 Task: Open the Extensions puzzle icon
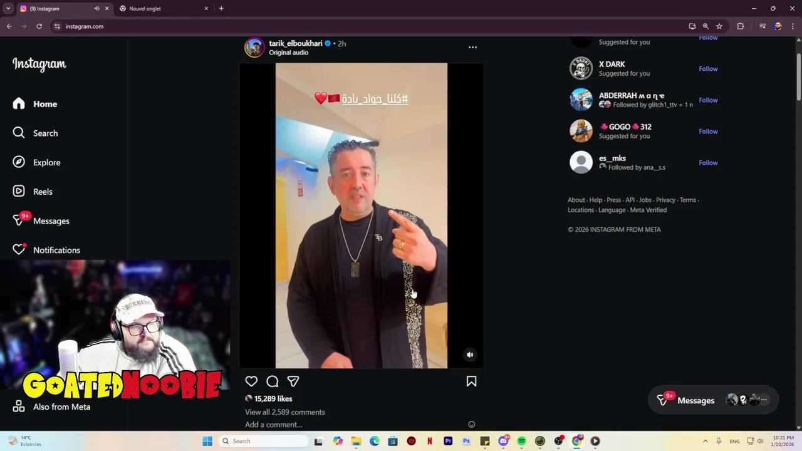click(x=741, y=26)
